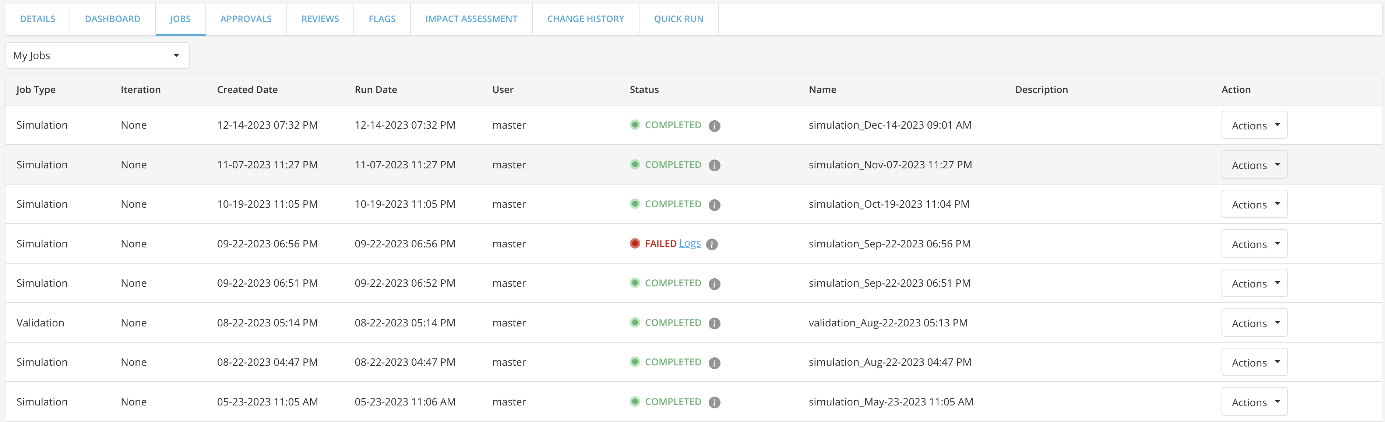Image resolution: width=1385 pixels, height=422 pixels.
Task: Expand Actions menu for the failed Sep-22 job
Action: pos(1254,244)
